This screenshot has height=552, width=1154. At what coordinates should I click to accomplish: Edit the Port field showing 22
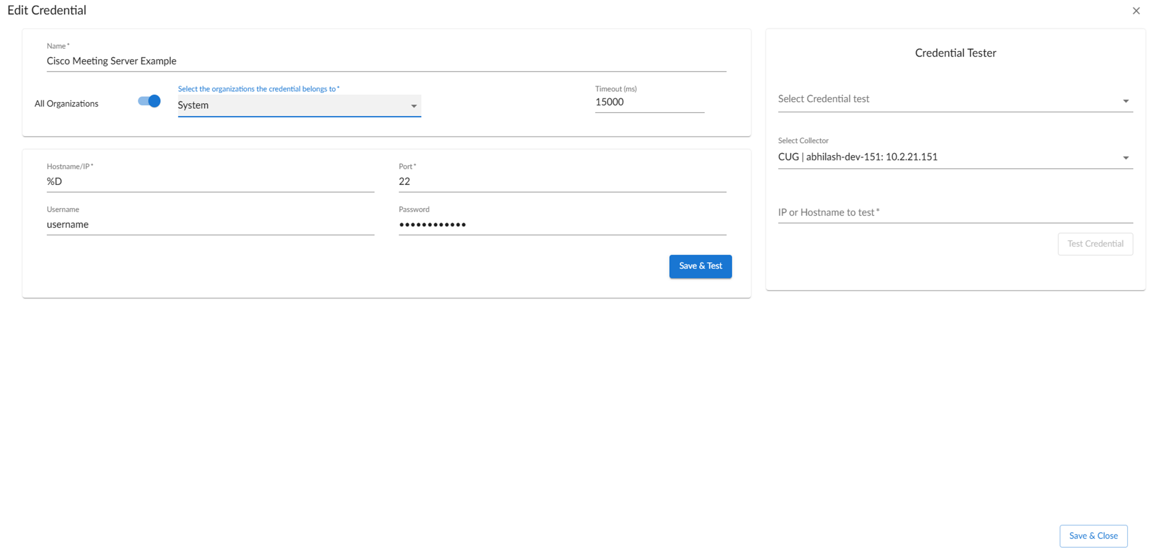tap(562, 182)
